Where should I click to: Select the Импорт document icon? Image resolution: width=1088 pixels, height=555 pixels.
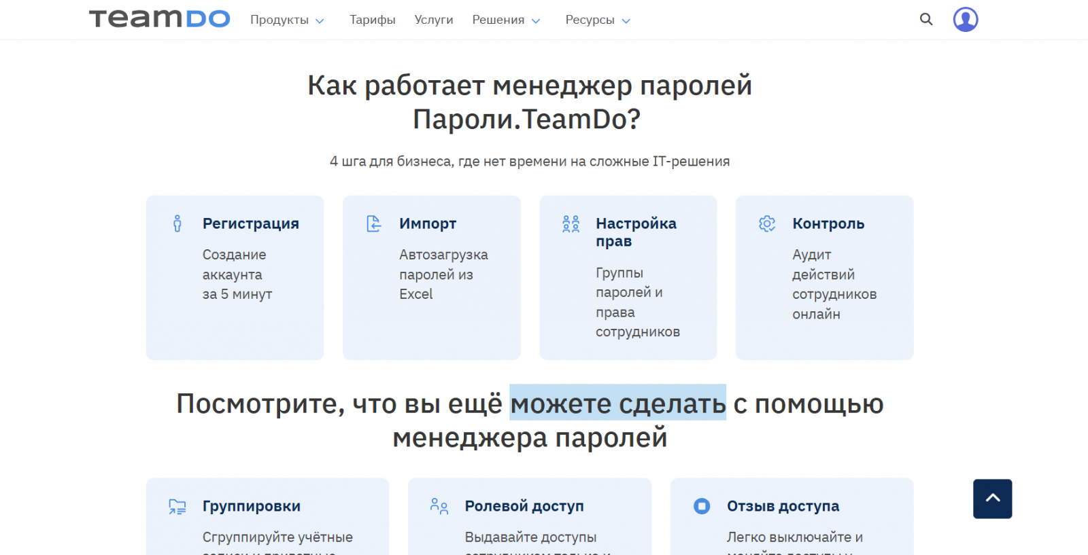tap(374, 223)
